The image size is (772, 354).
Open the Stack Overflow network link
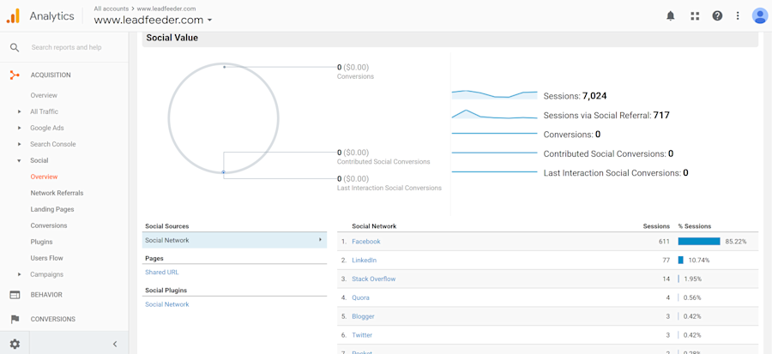point(374,279)
